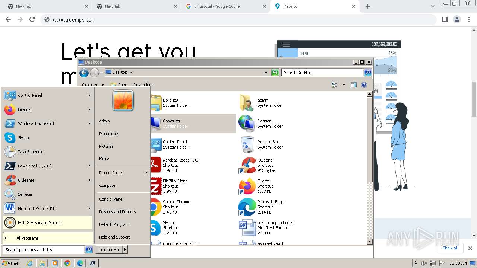
Task: Click the Start button
Action: [10, 263]
